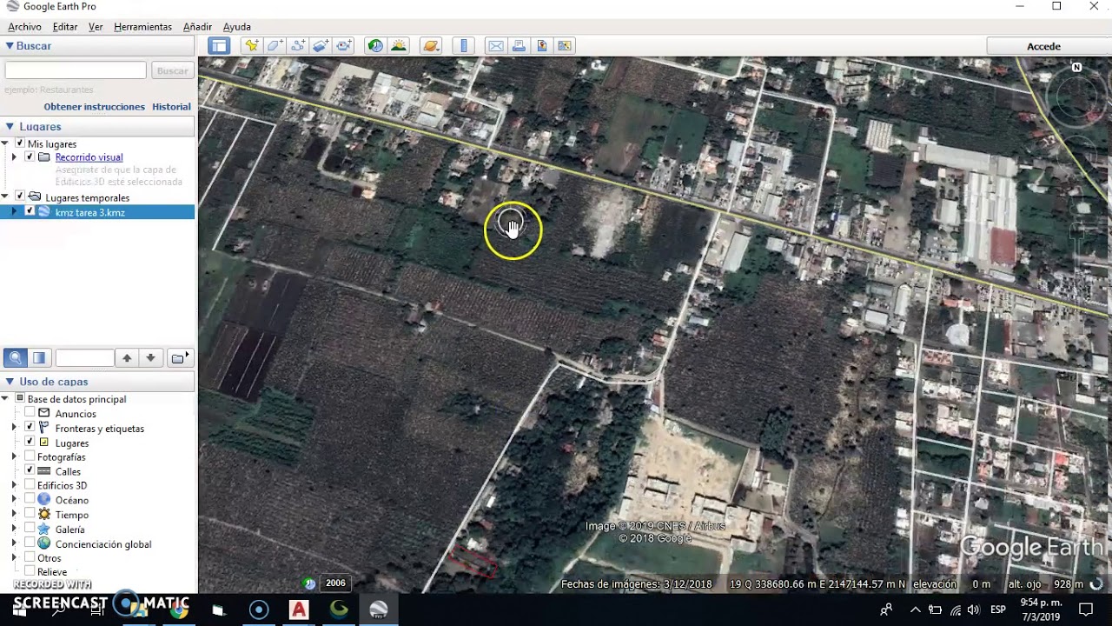Viewport: 1112px width, 626px height.
Task: Collapse the Buscar panel
Action: (10, 46)
